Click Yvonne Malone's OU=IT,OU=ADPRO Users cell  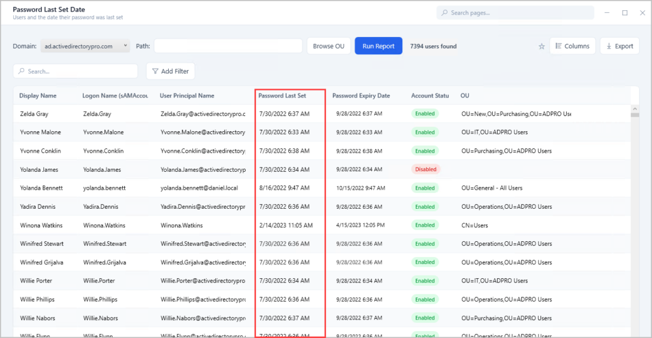[x=494, y=132]
